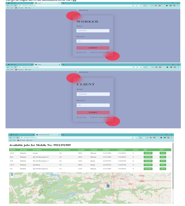
Task: Bookmark Job Search Results page with star
Action: click(x=136, y=138)
